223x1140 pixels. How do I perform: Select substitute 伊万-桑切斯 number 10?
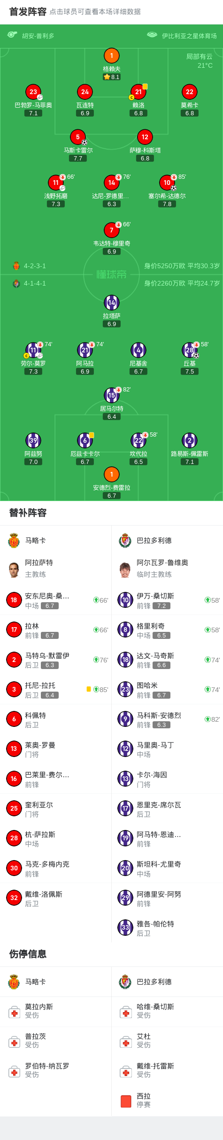[167, 600]
